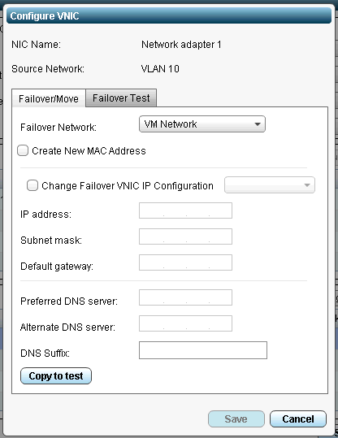Open the empty IP configuration combo box
Screen dimensions: 338x438
tap(270, 185)
